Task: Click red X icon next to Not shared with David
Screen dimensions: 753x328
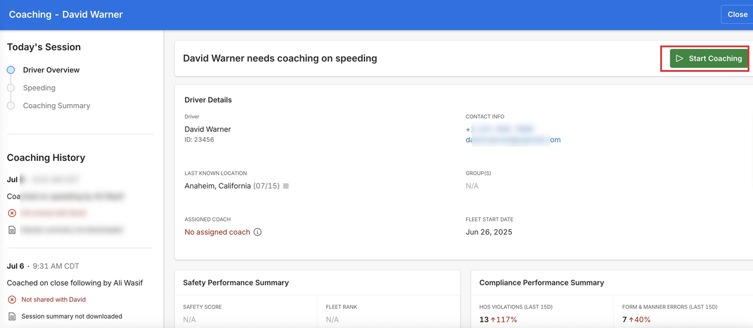Action: tap(12, 299)
